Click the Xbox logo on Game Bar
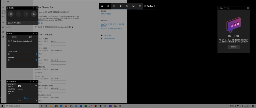Viewport: 256px width, 108px height. click(x=102, y=6)
